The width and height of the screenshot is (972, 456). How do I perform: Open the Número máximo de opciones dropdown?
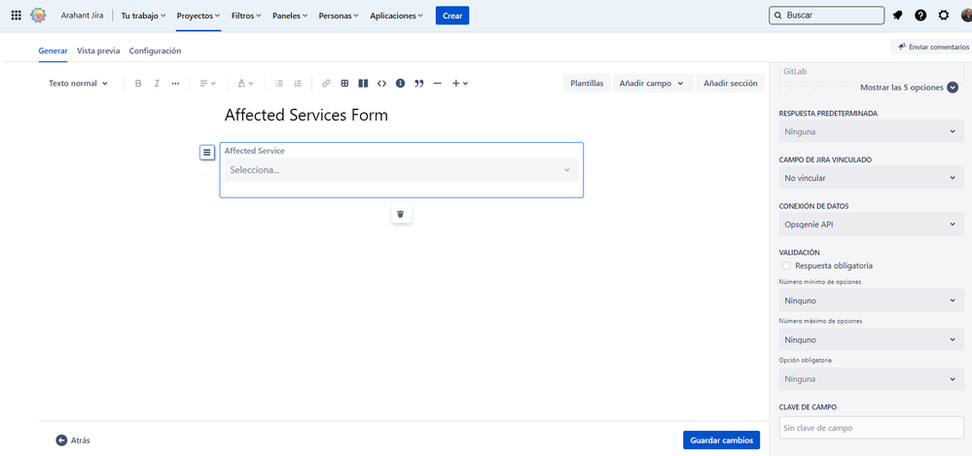point(871,339)
